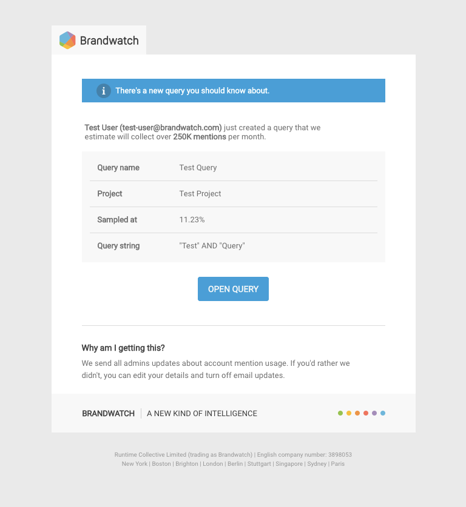466x507 pixels.
Task: Click "A NEW KIND OF INTELLIGENCE" tagline
Action: [202, 413]
